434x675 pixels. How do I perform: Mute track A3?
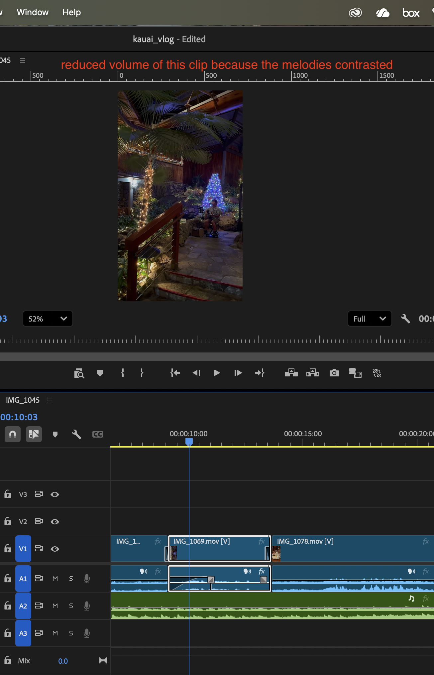(55, 633)
